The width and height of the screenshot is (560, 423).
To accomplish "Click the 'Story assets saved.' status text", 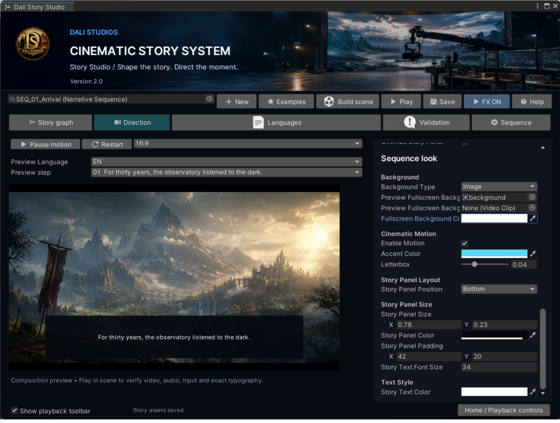I will (x=159, y=410).
